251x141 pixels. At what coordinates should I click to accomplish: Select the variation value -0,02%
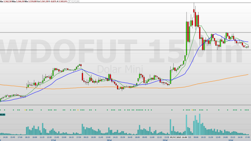tap(53, 1)
